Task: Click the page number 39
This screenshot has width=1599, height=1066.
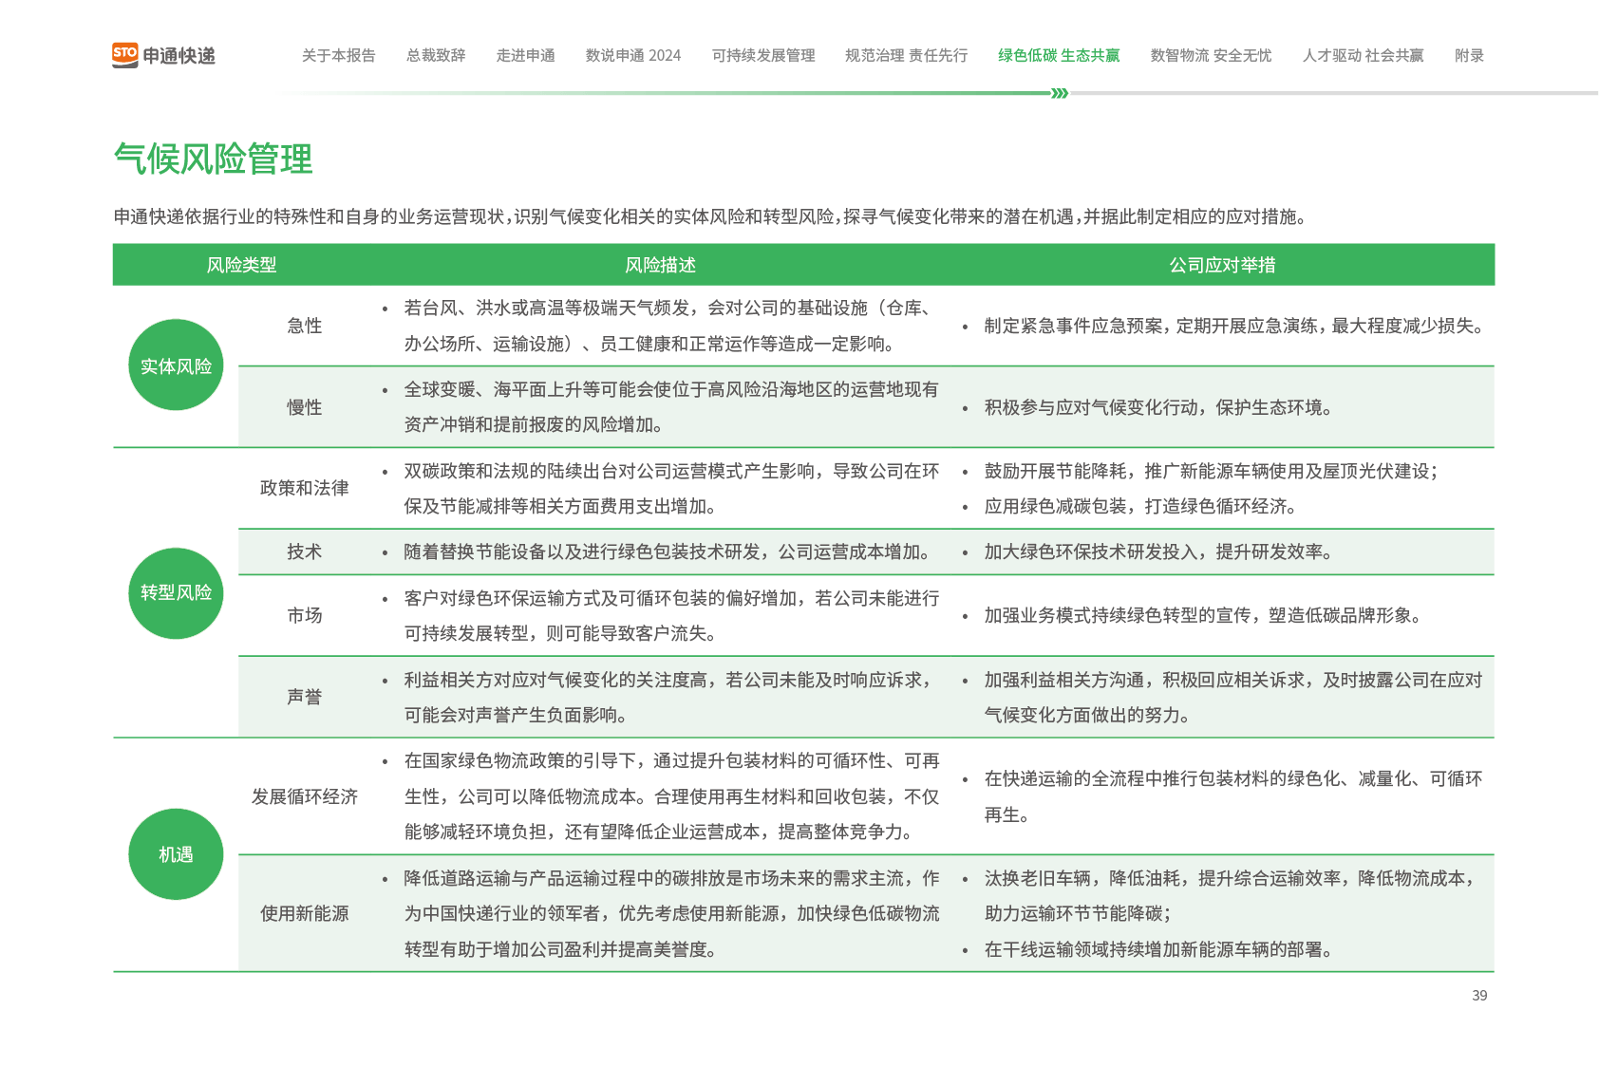Action: click(x=1479, y=995)
